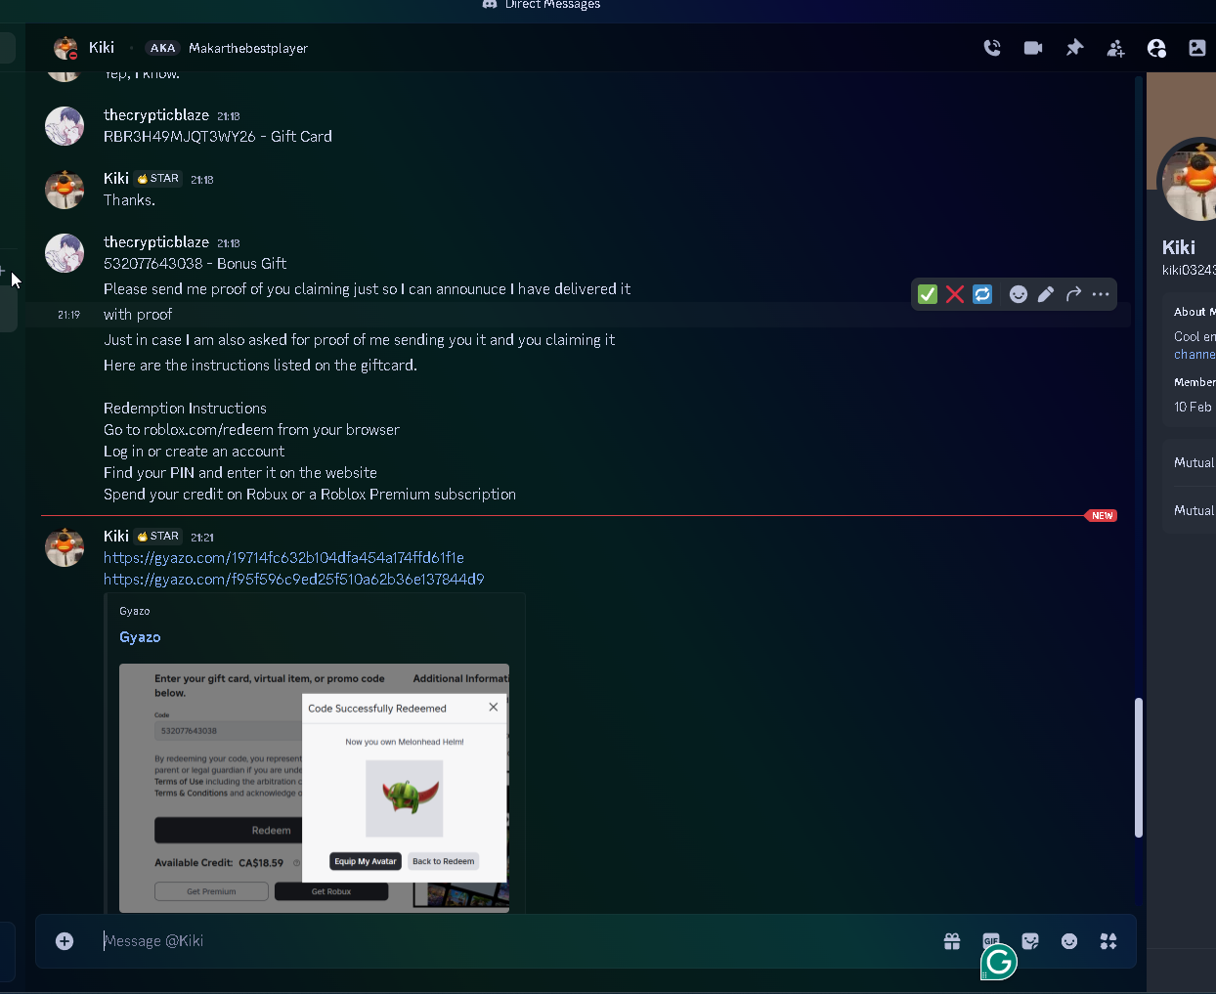Click the green Grammarly icon
The image size is (1216, 994).
click(x=999, y=963)
